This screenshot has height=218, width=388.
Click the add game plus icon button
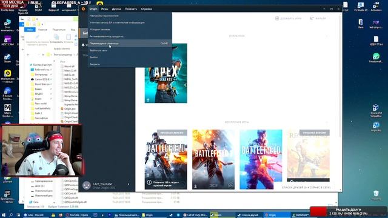pyautogui.click(x=277, y=19)
